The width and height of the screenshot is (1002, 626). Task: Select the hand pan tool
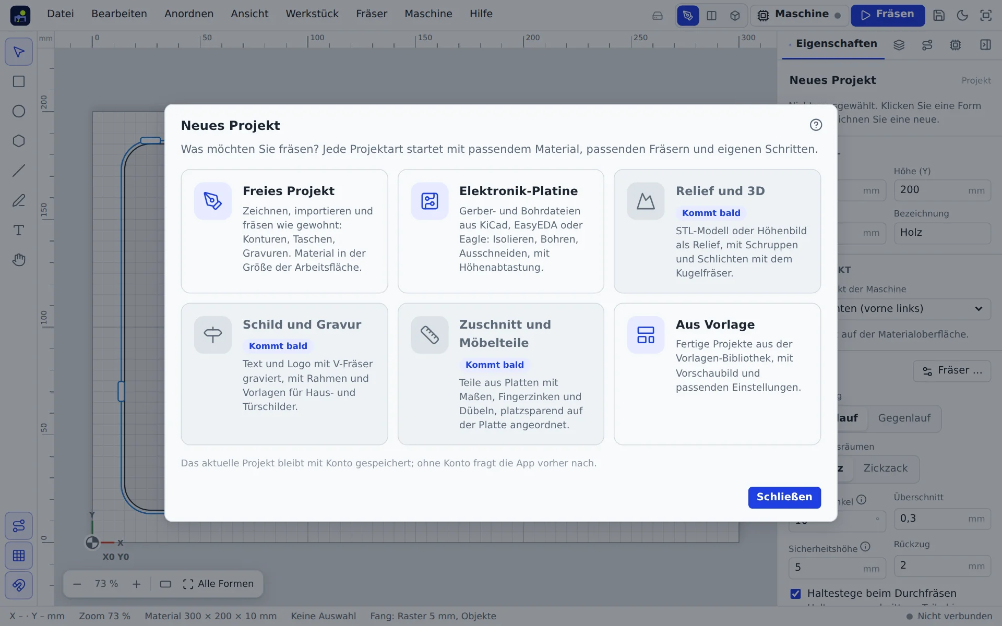[x=19, y=260]
